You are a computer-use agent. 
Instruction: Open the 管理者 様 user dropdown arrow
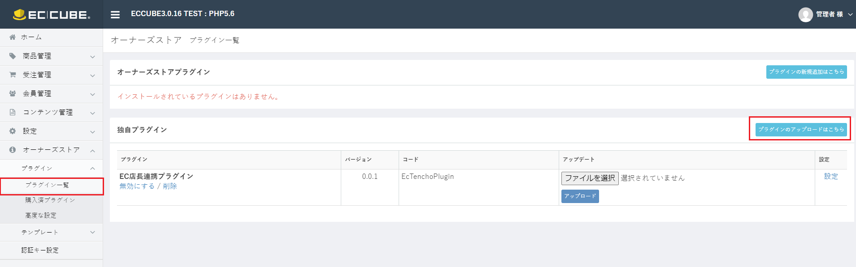pos(850,15)
